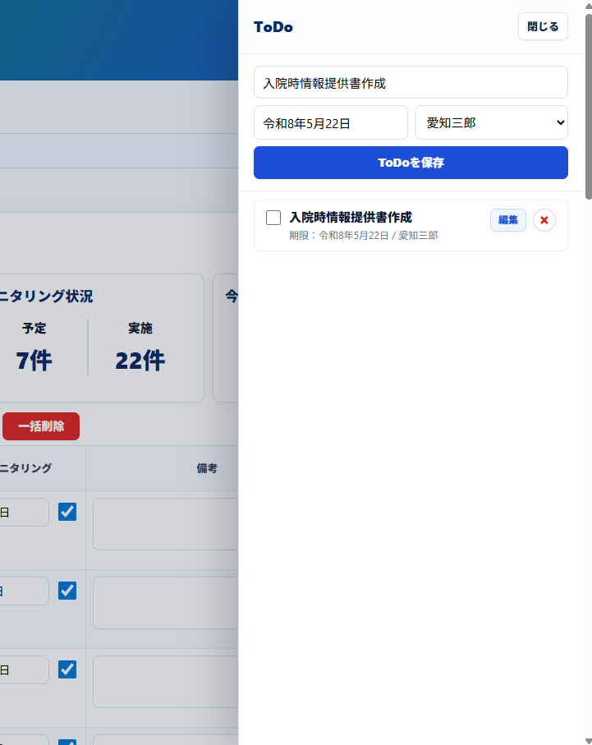
Task: Close the ToDo panel with 閉じる
Action: click(543, 26)
